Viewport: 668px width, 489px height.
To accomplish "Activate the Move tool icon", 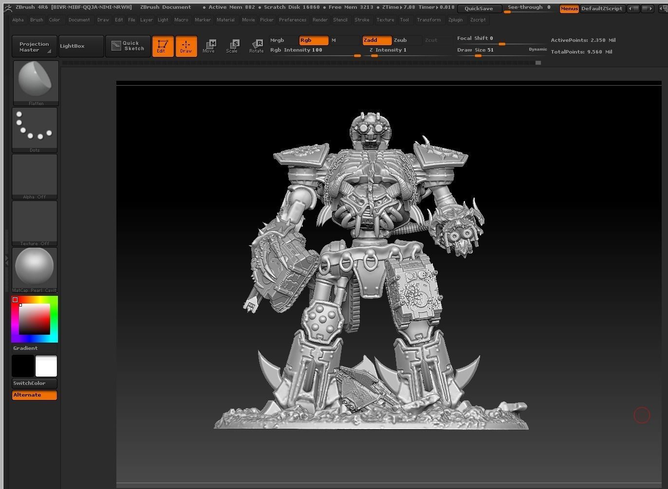I will 209,46.
